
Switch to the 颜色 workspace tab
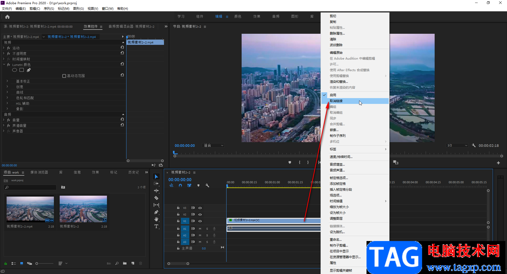click(238, 16)
